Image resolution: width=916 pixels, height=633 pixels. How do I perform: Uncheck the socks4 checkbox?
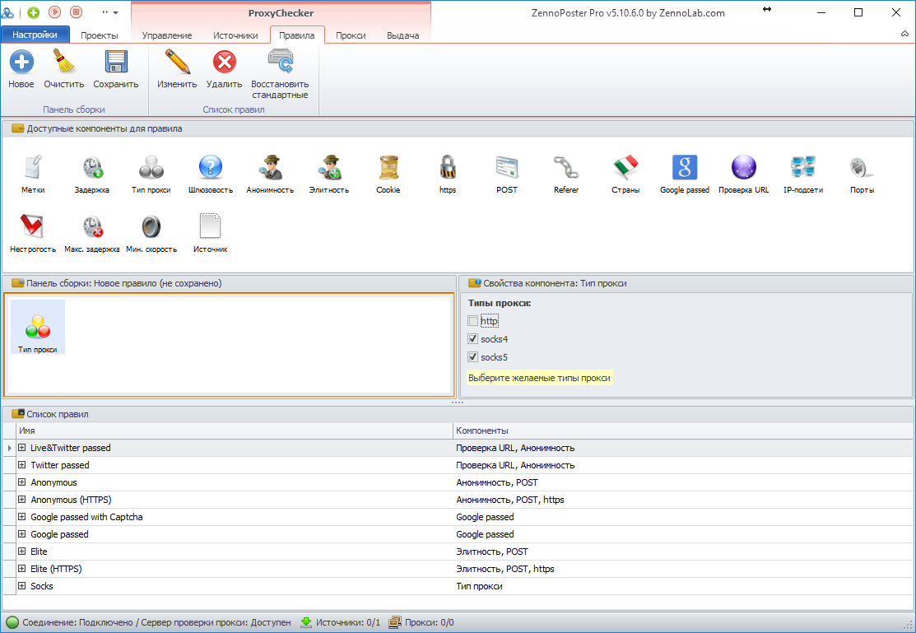pyautogui.click(x=472, y=339)
